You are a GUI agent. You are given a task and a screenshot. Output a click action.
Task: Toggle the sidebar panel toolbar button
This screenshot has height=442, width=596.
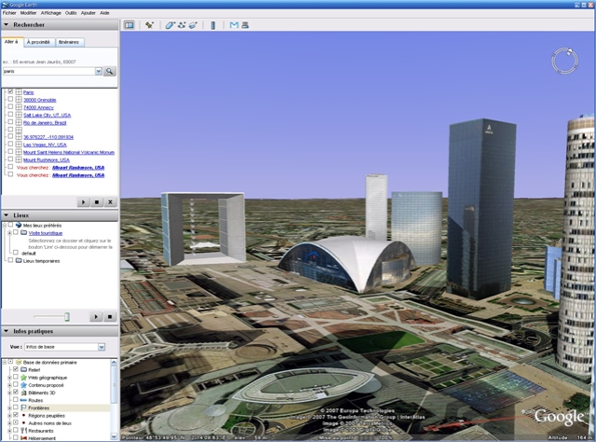[129, 25]
